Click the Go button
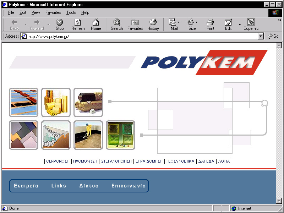The width and height of the screenshot is (284, 213). click(273, 36)
